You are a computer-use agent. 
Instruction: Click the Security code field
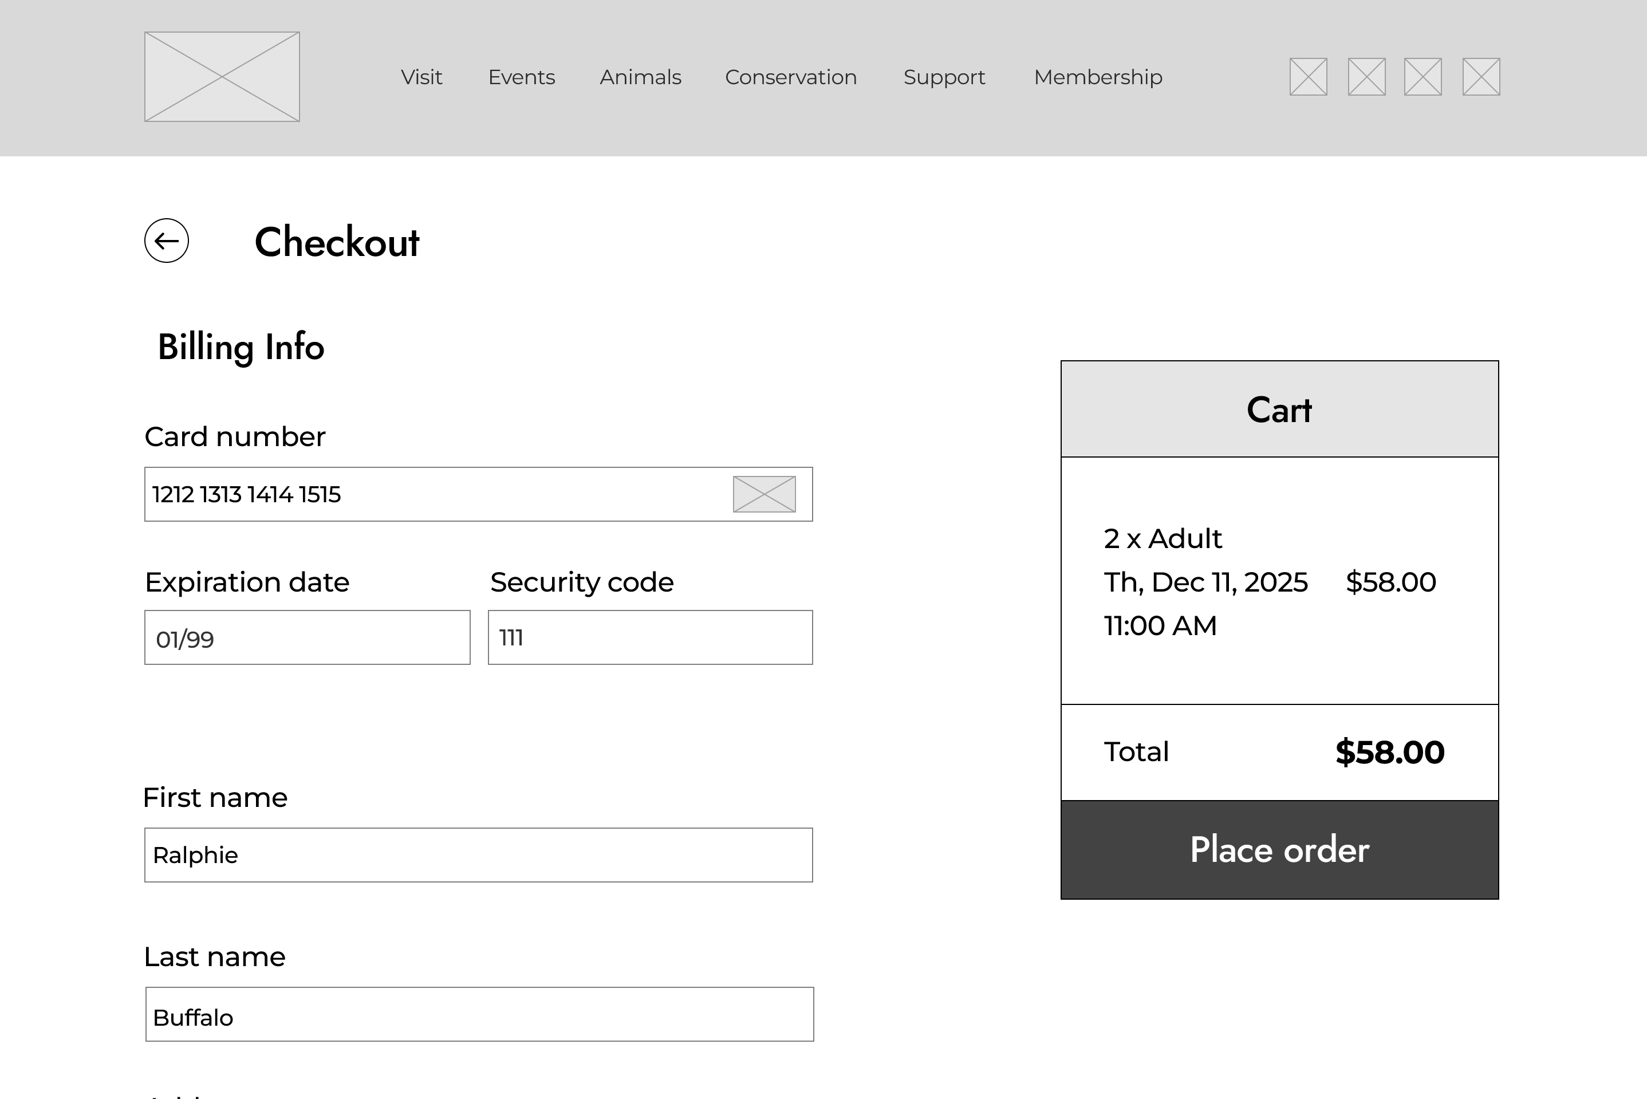(651, 637)
